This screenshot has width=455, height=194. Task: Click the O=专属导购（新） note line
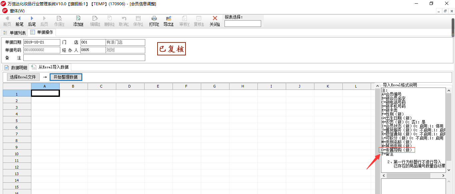pos(397,150)
